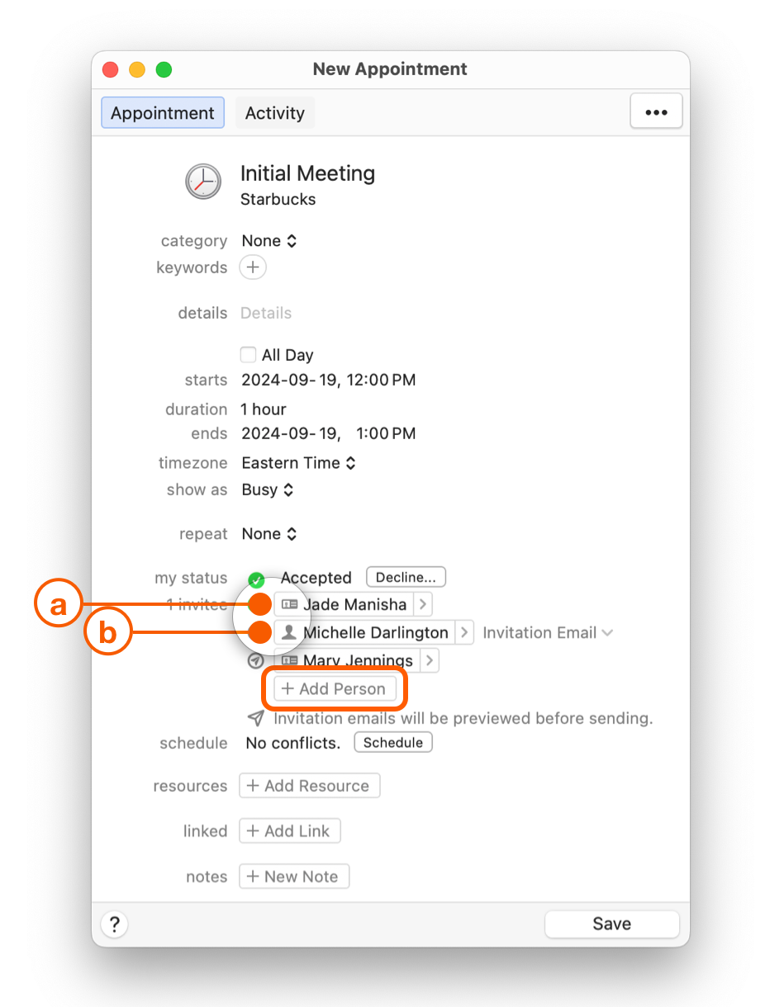Open the repeat None dropdown
This screenshot has width=765, height=1007.
pyautogui.click(x=269, y=534)
